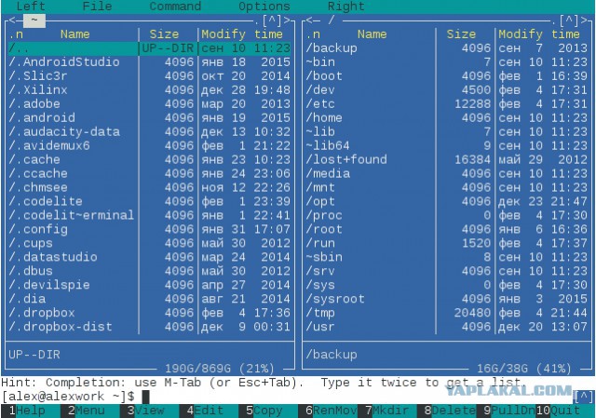The height and width of the screenshot is (418, 596).
Task: Open the Right menu
Action: (345, 7)
